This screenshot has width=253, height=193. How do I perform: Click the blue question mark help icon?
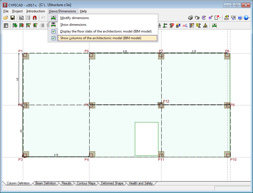[x=240, y=18]
